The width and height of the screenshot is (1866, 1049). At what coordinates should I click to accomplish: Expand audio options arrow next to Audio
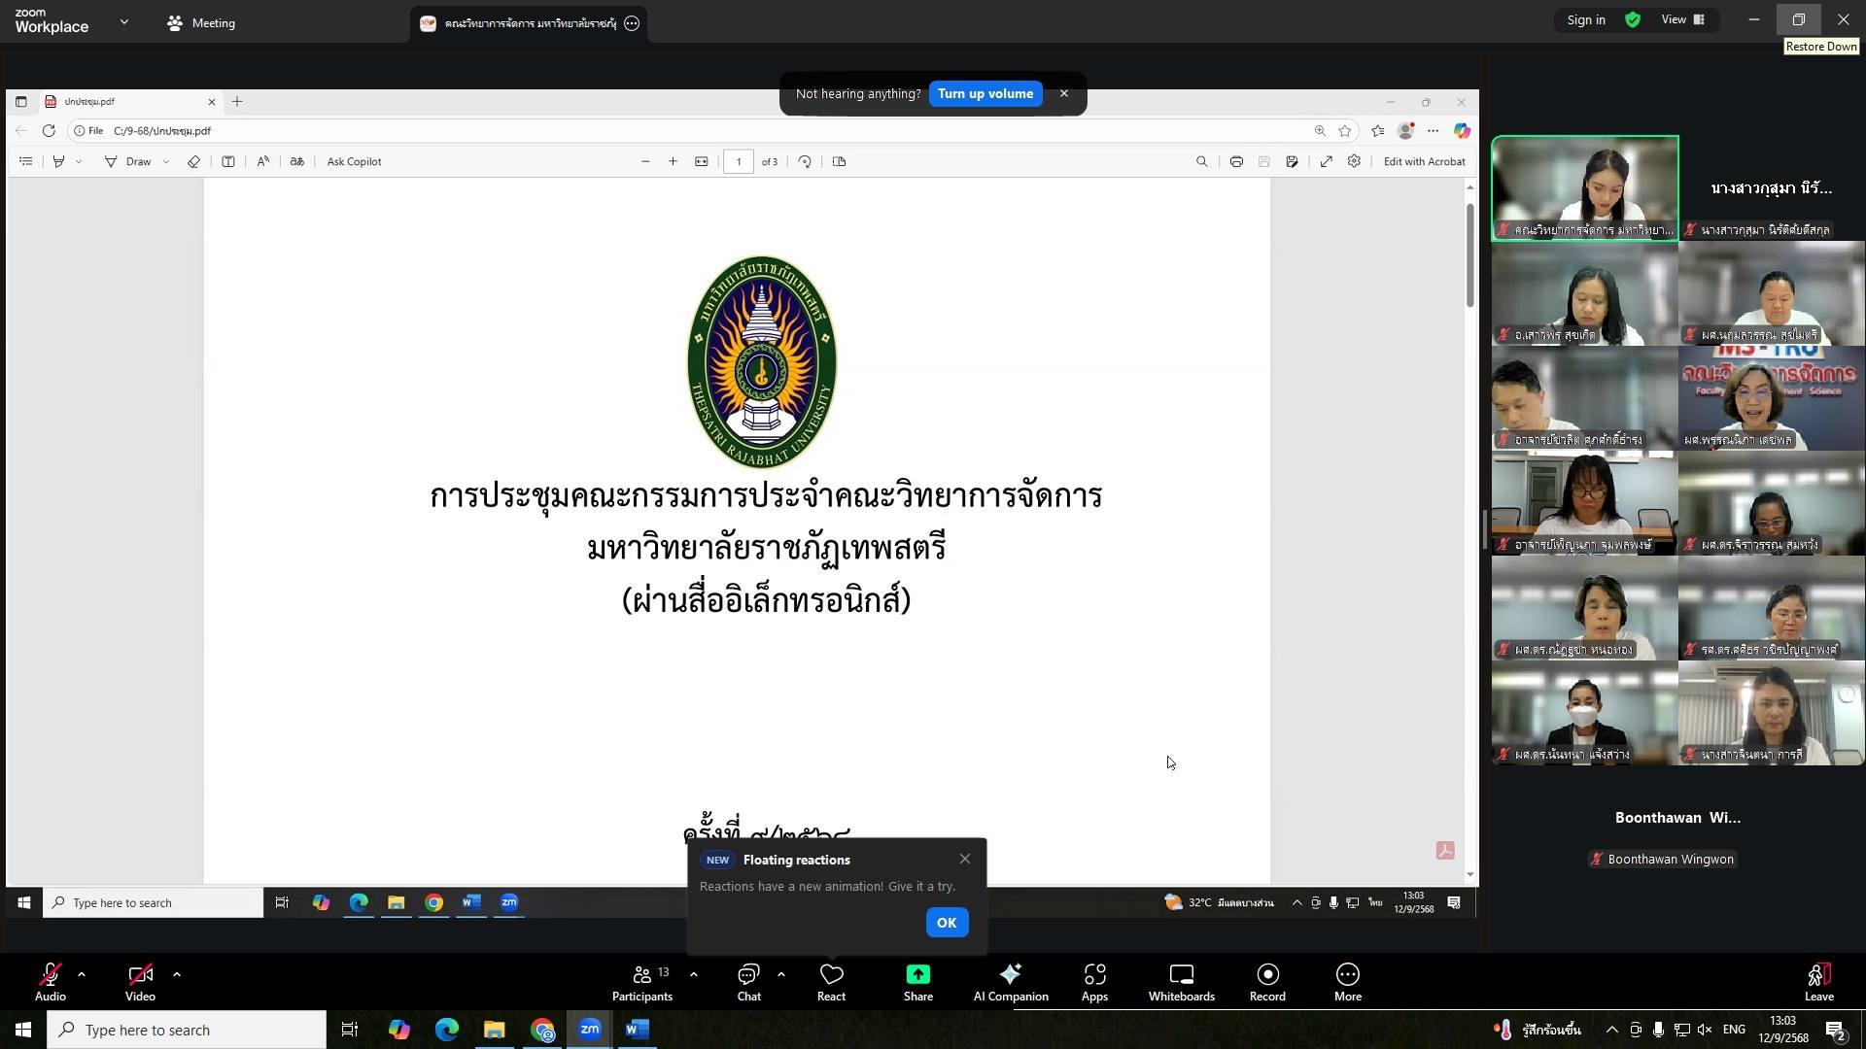[82, 974]
